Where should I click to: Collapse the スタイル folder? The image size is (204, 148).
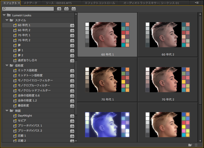(7, 20)
